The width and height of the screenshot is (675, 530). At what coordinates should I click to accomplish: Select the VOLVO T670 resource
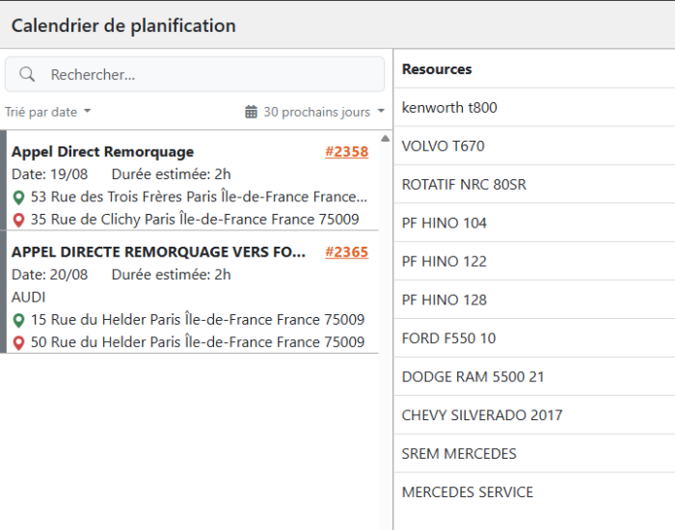pyautogui.click(x=533, y=146)
